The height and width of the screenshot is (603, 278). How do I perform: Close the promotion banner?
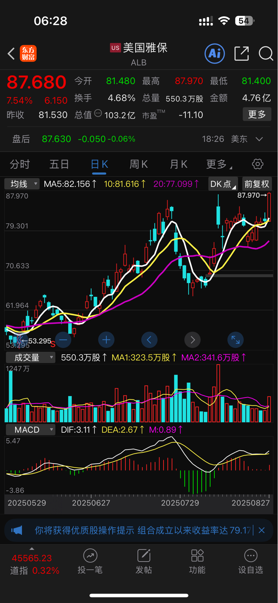(x=262, y=530)
